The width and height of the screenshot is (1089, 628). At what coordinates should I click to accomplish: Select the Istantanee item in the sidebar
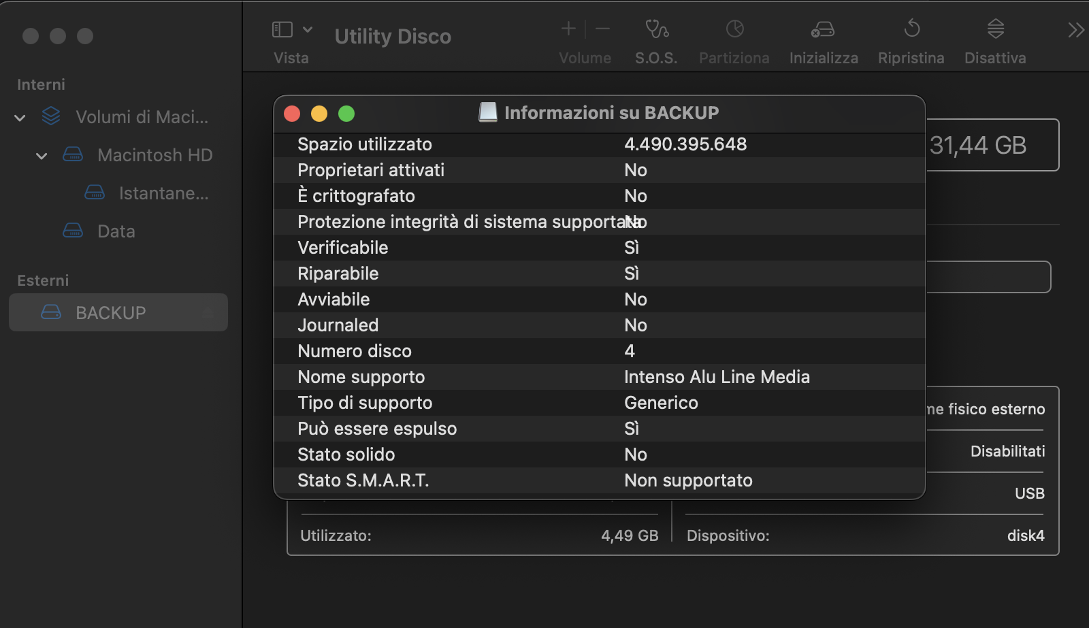163,193
